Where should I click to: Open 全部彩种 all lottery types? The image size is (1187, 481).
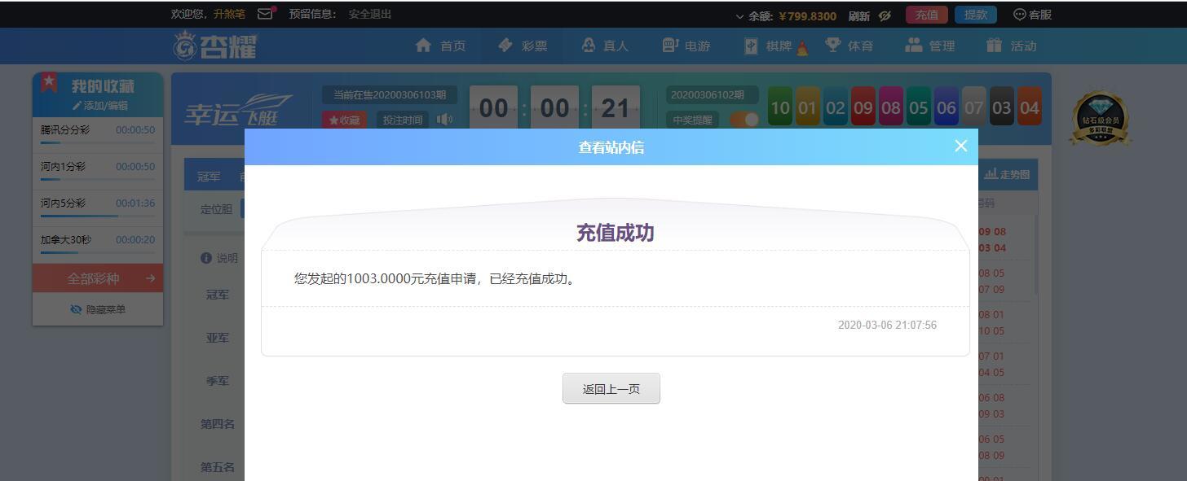pyautogui.click(x=98, y=278)
